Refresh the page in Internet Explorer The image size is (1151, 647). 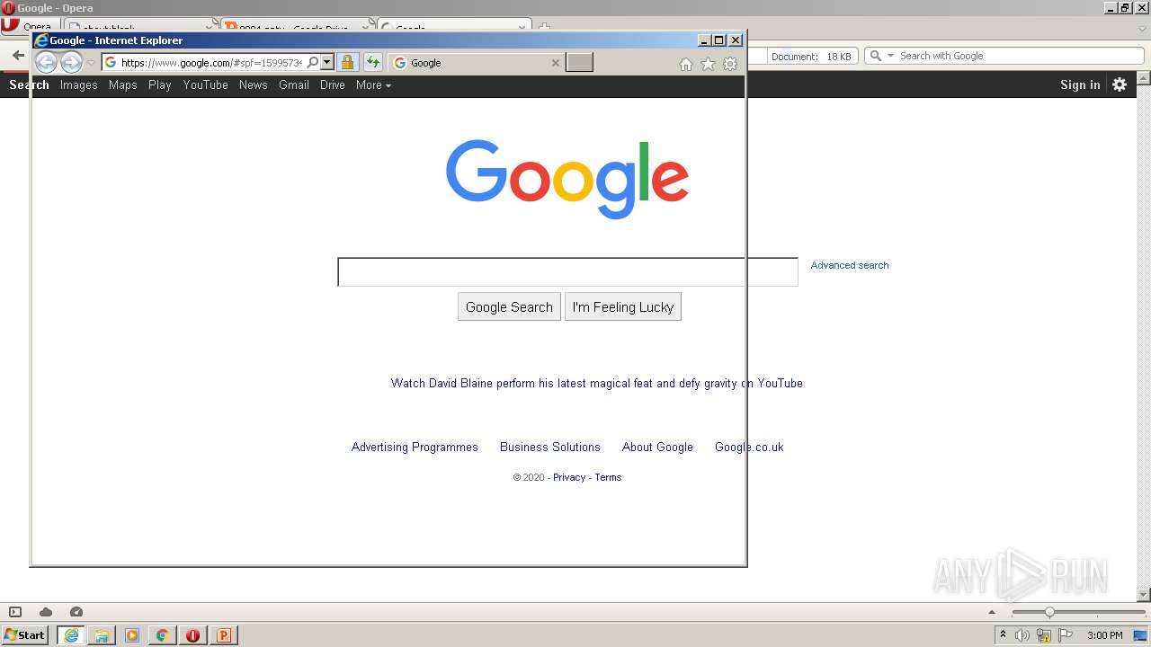(372, 63)
